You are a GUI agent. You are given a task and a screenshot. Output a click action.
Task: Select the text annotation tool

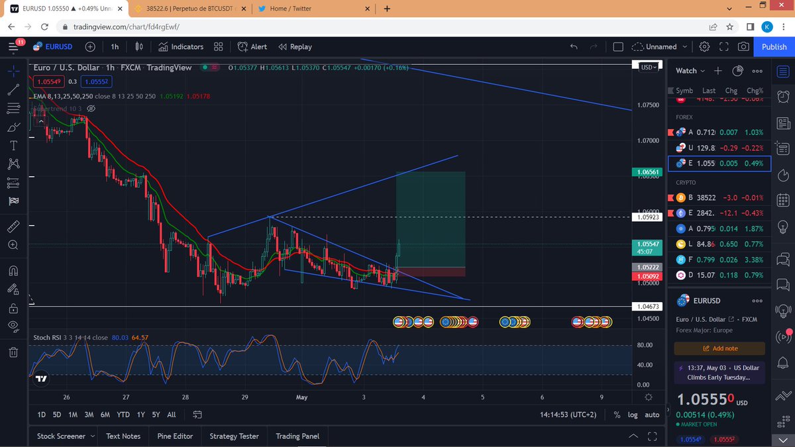pyautogui.click(x=13, y=145)
